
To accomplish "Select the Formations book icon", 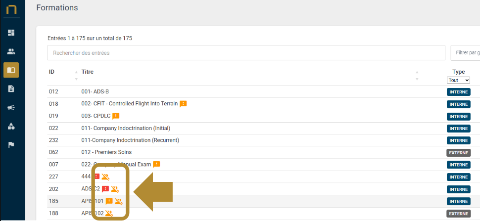I will click(x=11, y=70).
